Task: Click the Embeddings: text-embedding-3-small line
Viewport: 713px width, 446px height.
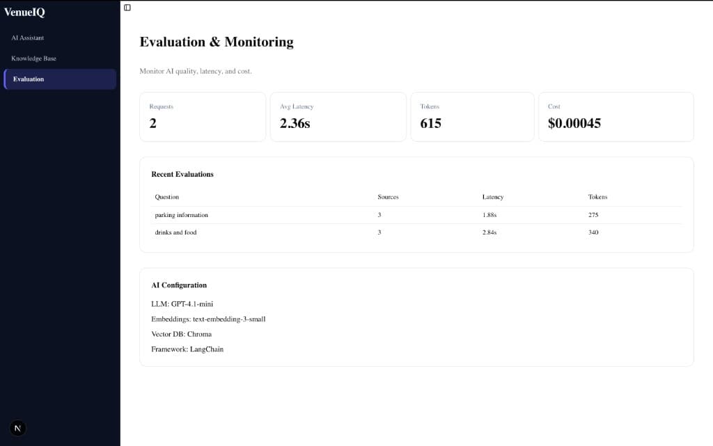Action: (x=208, y=319)
